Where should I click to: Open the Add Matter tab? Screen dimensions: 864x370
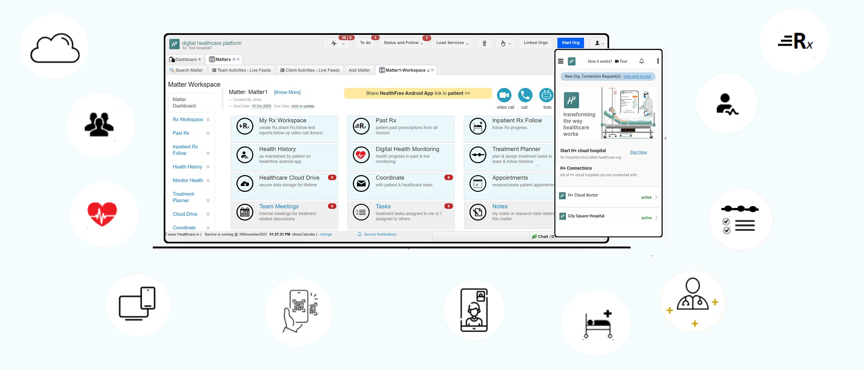[x=359, y=70]
